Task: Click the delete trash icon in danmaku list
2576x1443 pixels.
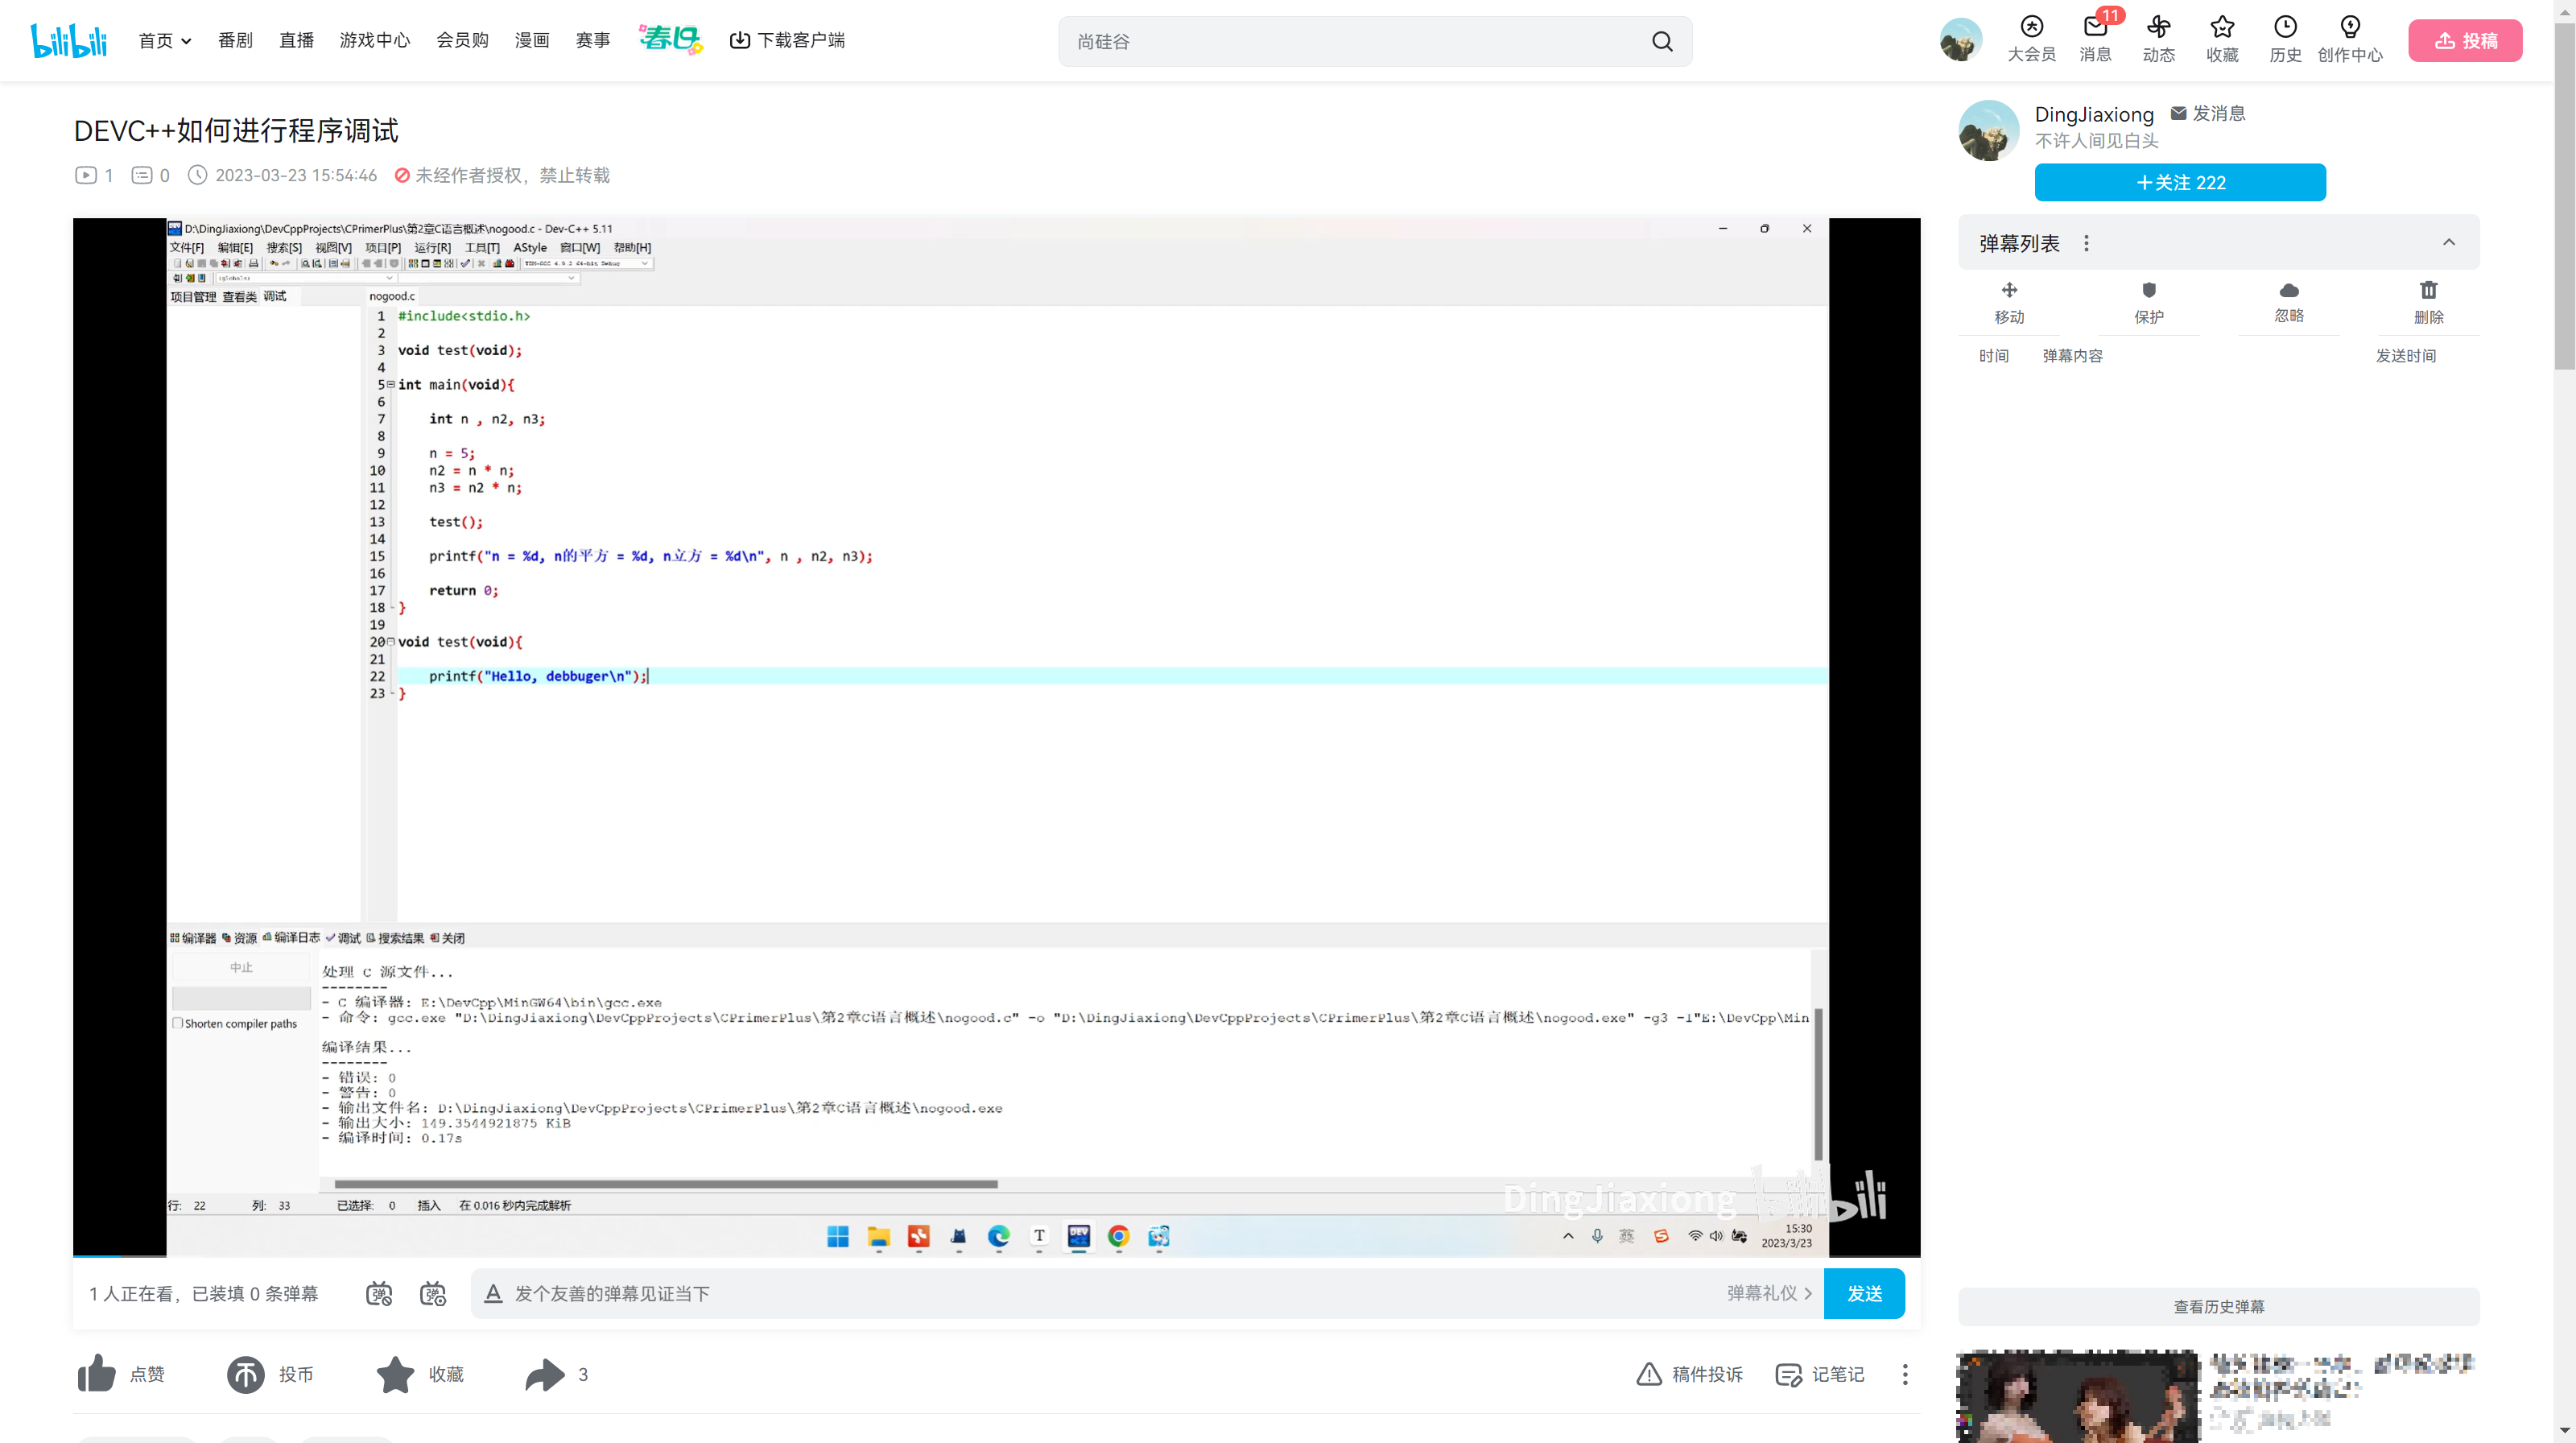Action: point(2428,291)
